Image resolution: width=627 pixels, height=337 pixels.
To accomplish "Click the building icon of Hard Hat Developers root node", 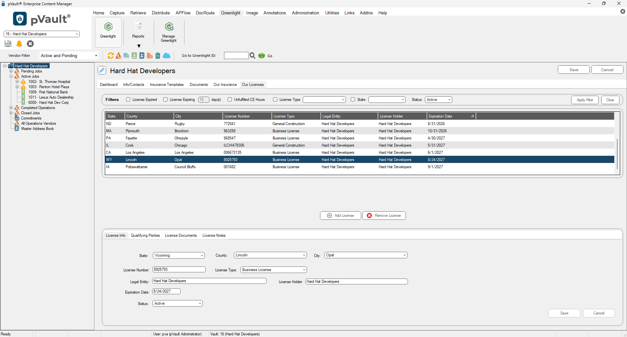I will pos(11,66).
